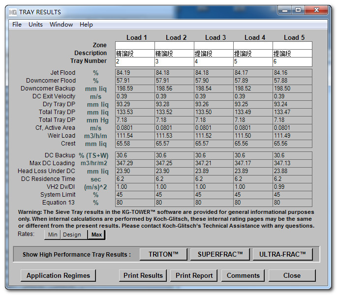Click the Load 4 column header
The width and height of the screenshot is (337, 295).
(x=255, y=37)
